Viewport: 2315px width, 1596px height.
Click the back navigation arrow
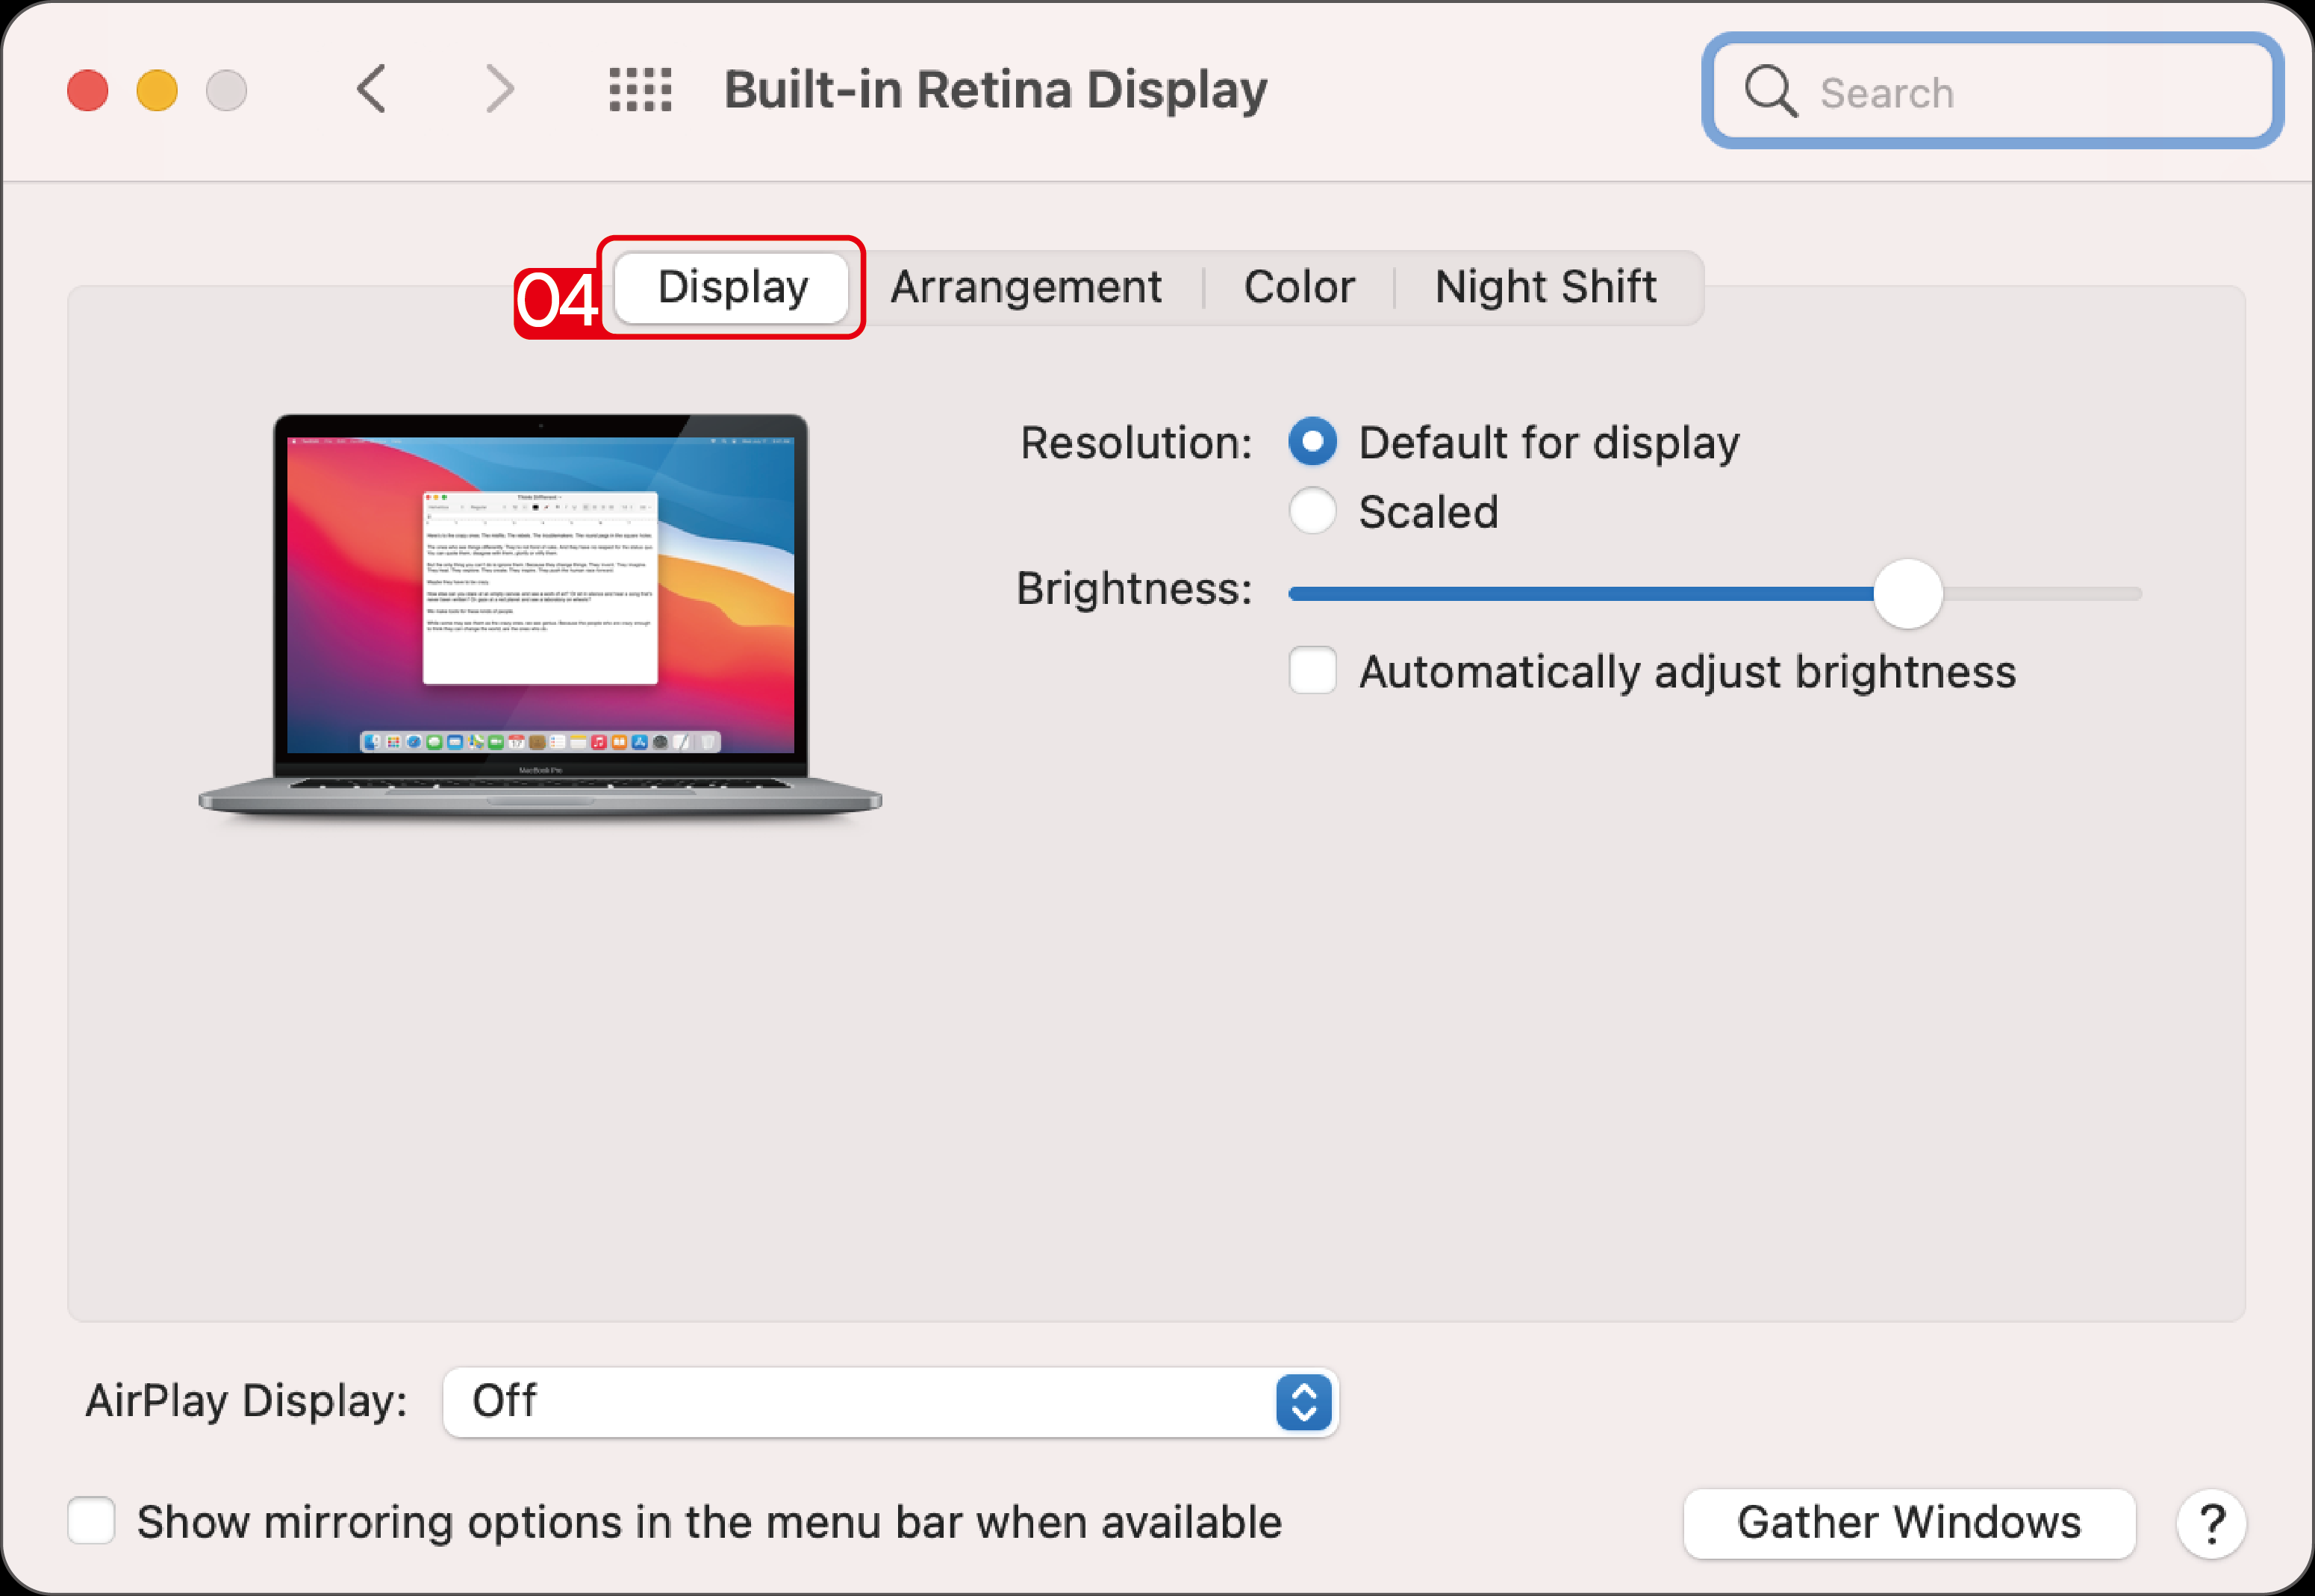tap(372, 90)
